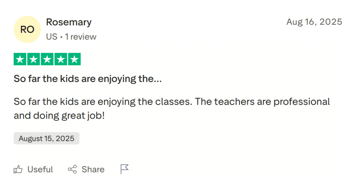
Task: Click the fifth green star
Action: 74,59
